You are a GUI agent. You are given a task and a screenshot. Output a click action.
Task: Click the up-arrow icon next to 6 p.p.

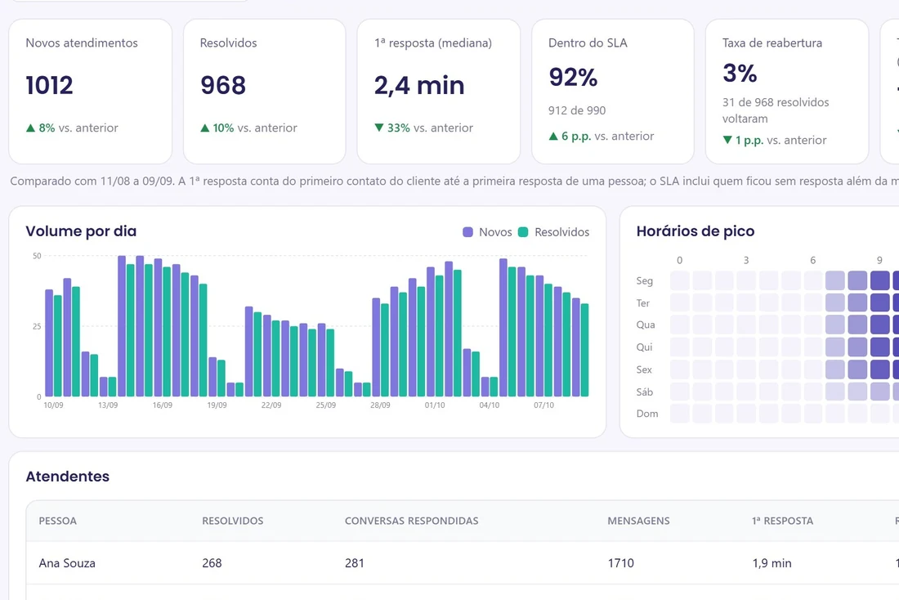[x=553, y=136]
